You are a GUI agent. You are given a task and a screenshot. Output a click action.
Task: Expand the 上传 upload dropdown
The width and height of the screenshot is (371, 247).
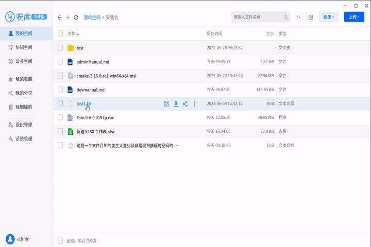point(354,17)
